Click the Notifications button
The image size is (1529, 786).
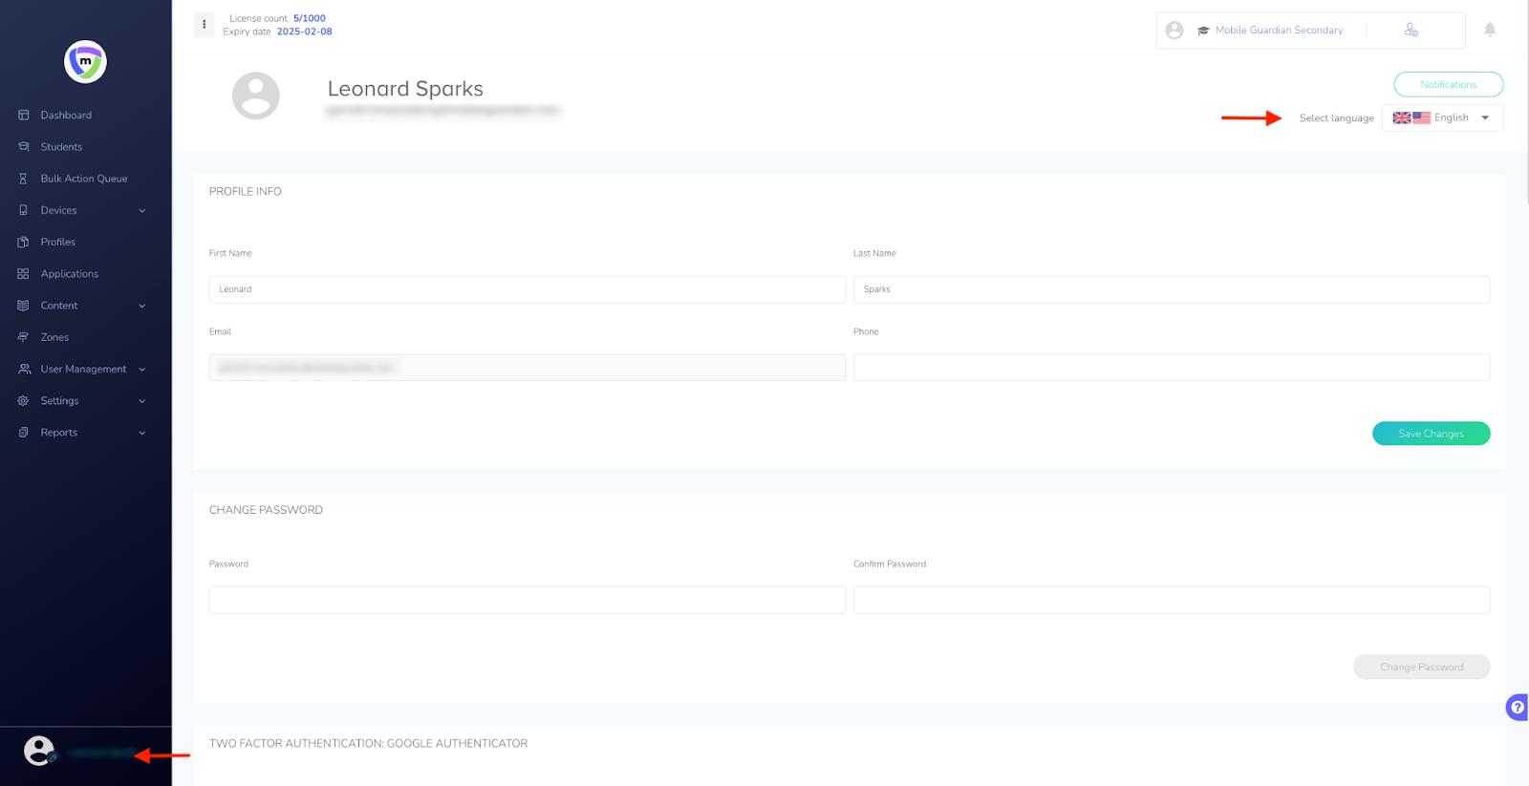[x=1448, y=85]
